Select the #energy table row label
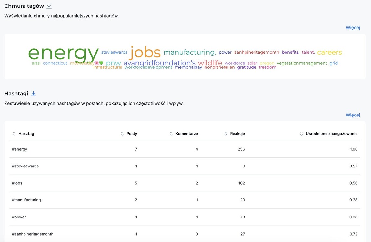The image size is (371, 242). (20, 149)
